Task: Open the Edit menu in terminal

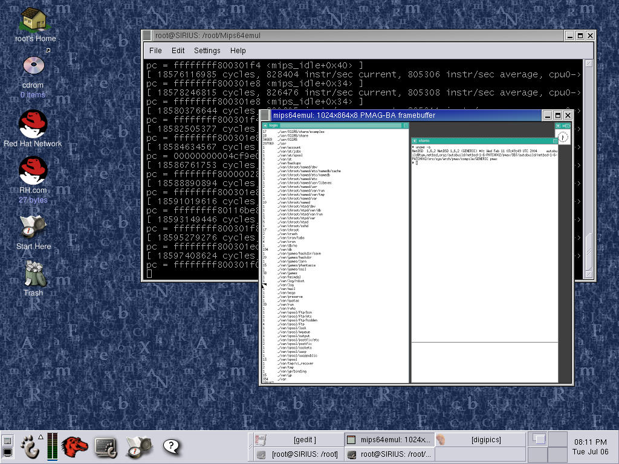Action: 178,51
